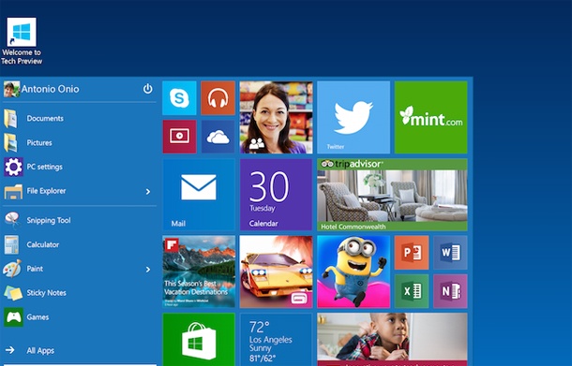Launch the Minion game tile

pyautogui.click(x=354, y=271)
